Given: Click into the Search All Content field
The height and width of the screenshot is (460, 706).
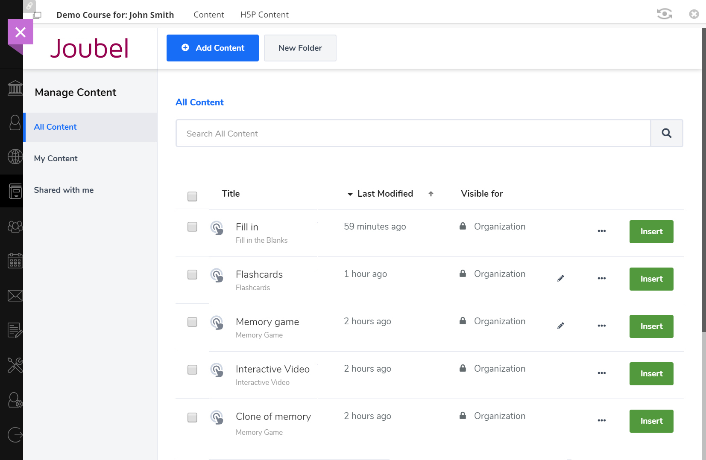Looking at the screenshot, I should tap(413, 134).
